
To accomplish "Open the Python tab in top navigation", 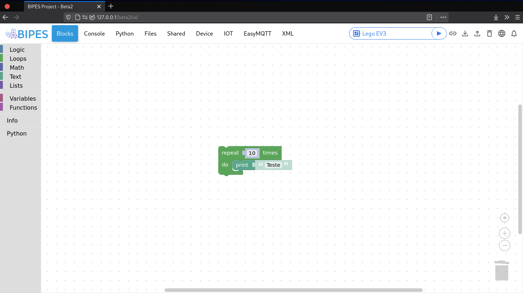I will coord(125,33).
